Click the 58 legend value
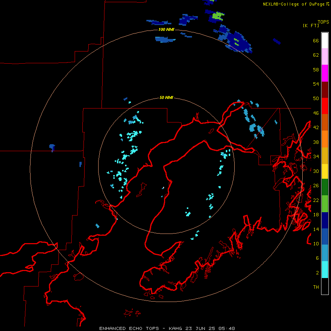This screenshot has width=331, height=331. (316, 70)
